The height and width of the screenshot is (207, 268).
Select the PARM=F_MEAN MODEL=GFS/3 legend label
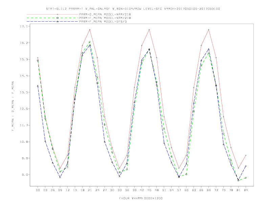tap(103, 22)
